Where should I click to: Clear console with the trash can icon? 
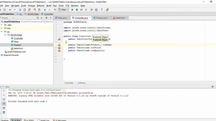pyautogui.click(x=4, y=113)
